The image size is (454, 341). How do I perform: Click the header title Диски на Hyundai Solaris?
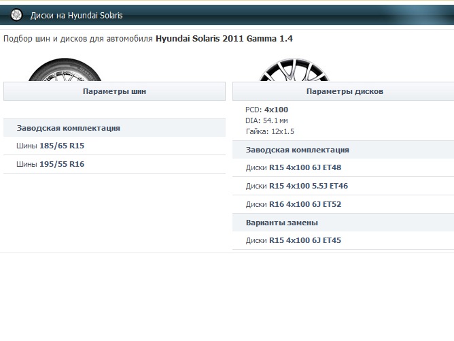(x=76, y=16)
